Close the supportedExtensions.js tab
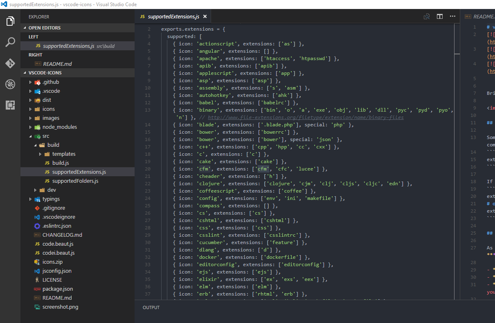Screen dimensions: 495x323 coord(205,16)
